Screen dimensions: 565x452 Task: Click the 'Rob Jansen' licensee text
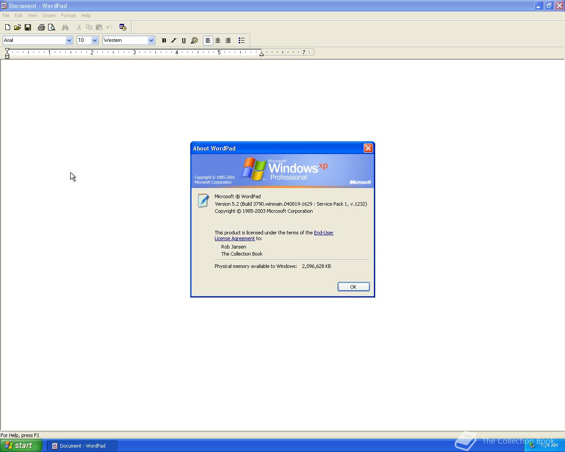234,247
